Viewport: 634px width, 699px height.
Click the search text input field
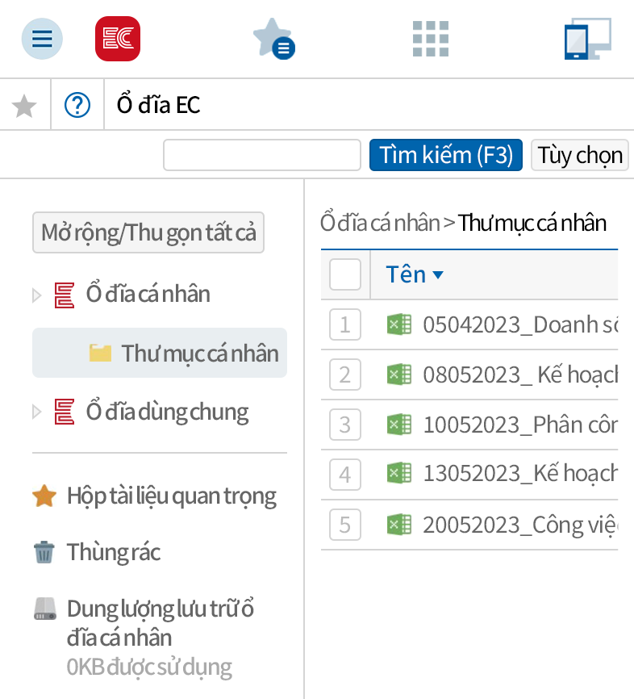click(262, 155)
